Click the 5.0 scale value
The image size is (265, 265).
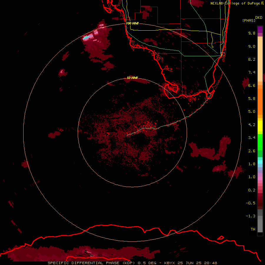tap(252, 112)
